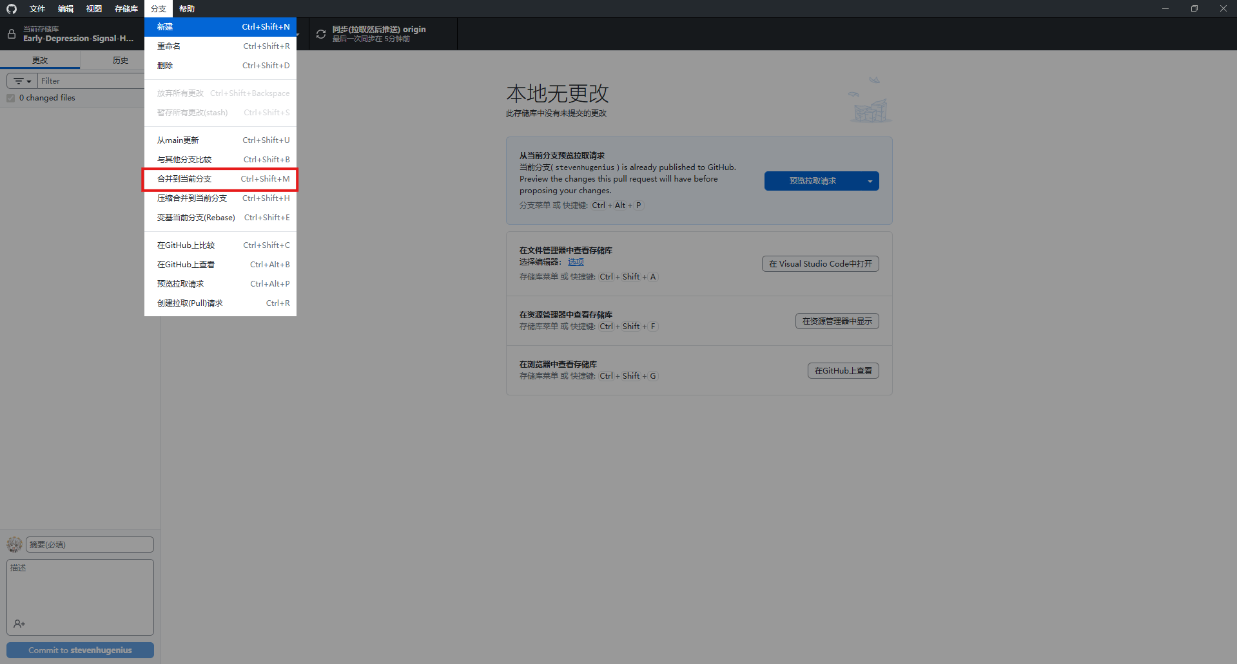Open the 帮助 menu in menu bar
Screen dimensions: 1237x664
coord(187,8)
